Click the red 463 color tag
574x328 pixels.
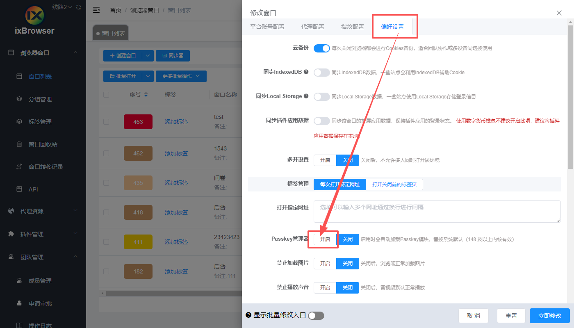pos(138,122)
